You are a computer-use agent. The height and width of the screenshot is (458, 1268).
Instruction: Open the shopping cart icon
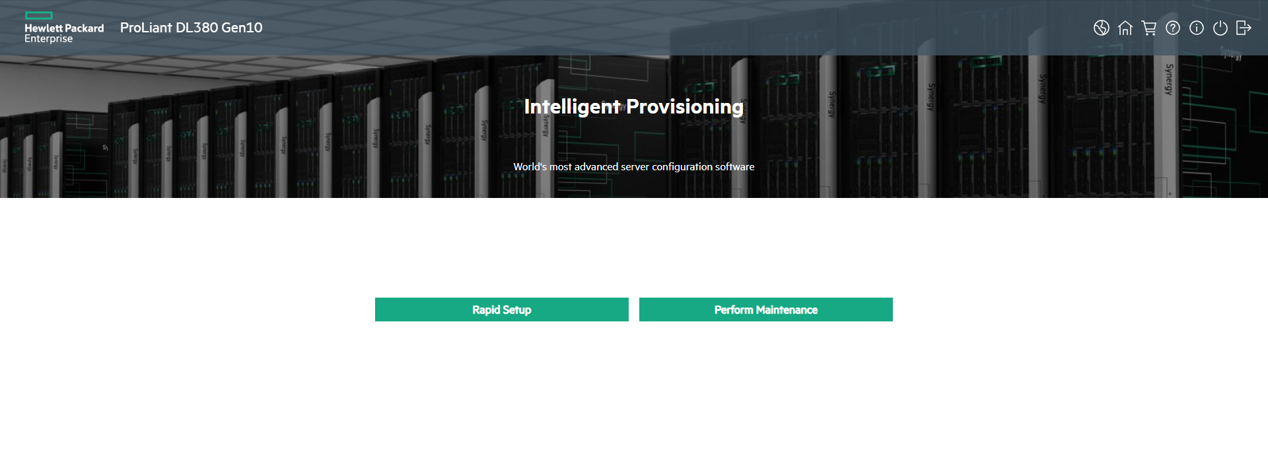coord(1148,28)
